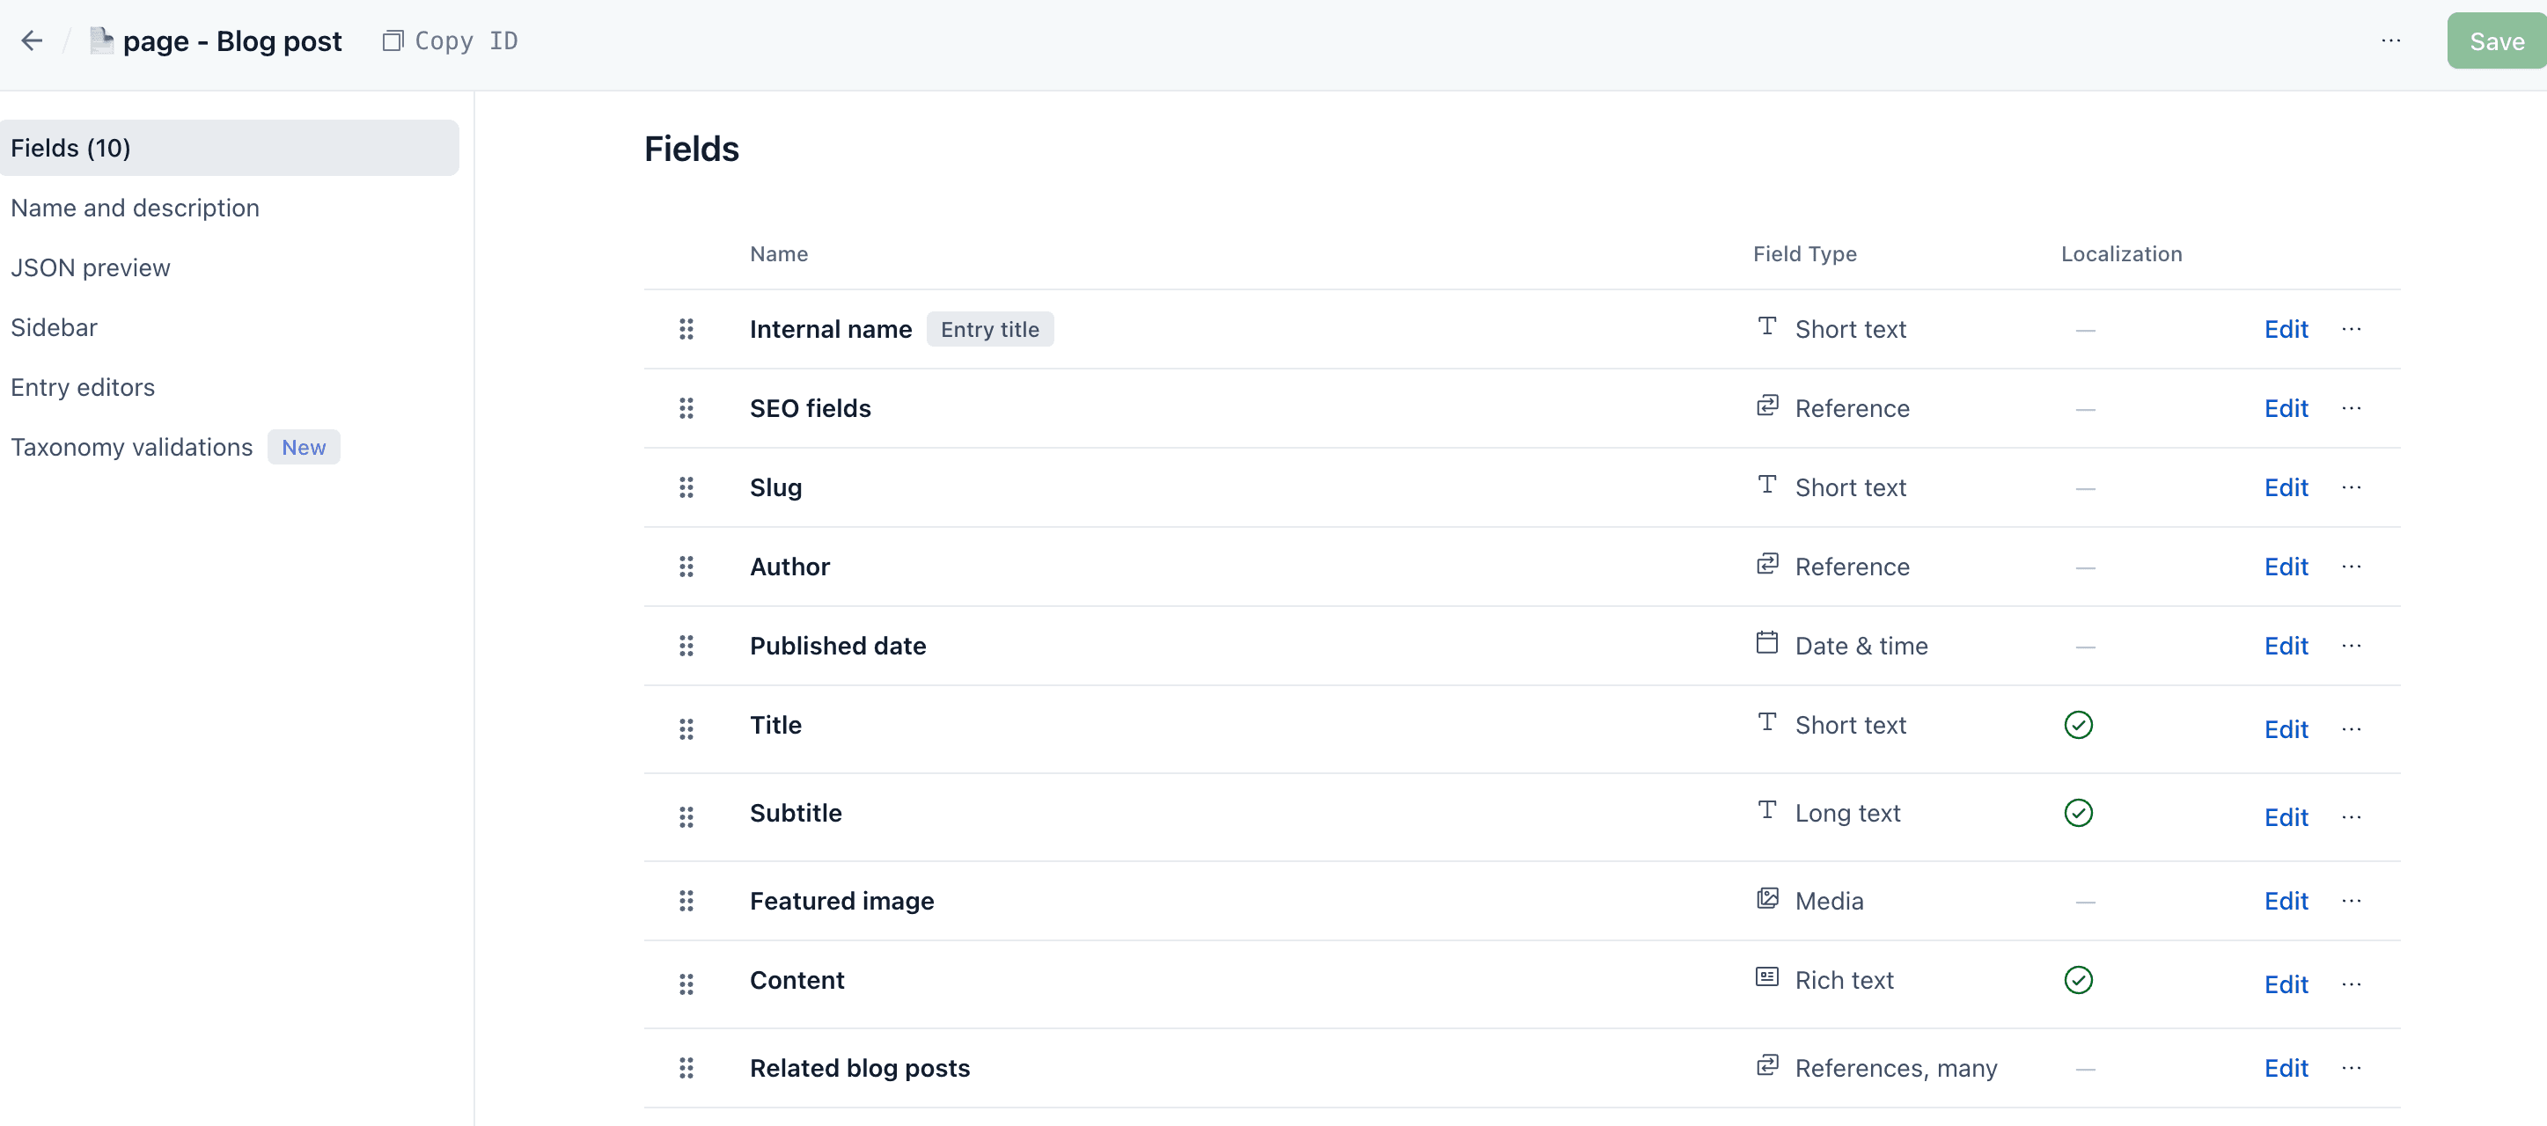Click the Title localization checkmark
Image resolution: width=2547 pixels, height=1126 pixels.
pos(2077,725)
